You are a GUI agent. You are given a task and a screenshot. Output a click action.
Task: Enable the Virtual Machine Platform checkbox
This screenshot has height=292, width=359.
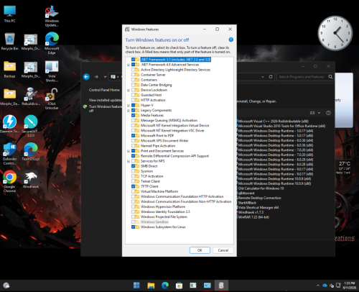click(x=133, y=191)
